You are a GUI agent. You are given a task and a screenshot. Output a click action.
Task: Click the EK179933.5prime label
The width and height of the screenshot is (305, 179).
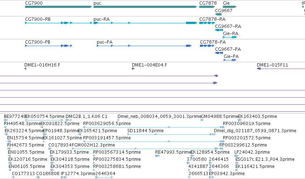click(69, 152)
